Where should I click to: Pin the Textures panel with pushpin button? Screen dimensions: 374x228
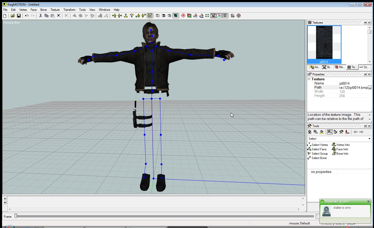pyautogui.click(x=365, y=23)
